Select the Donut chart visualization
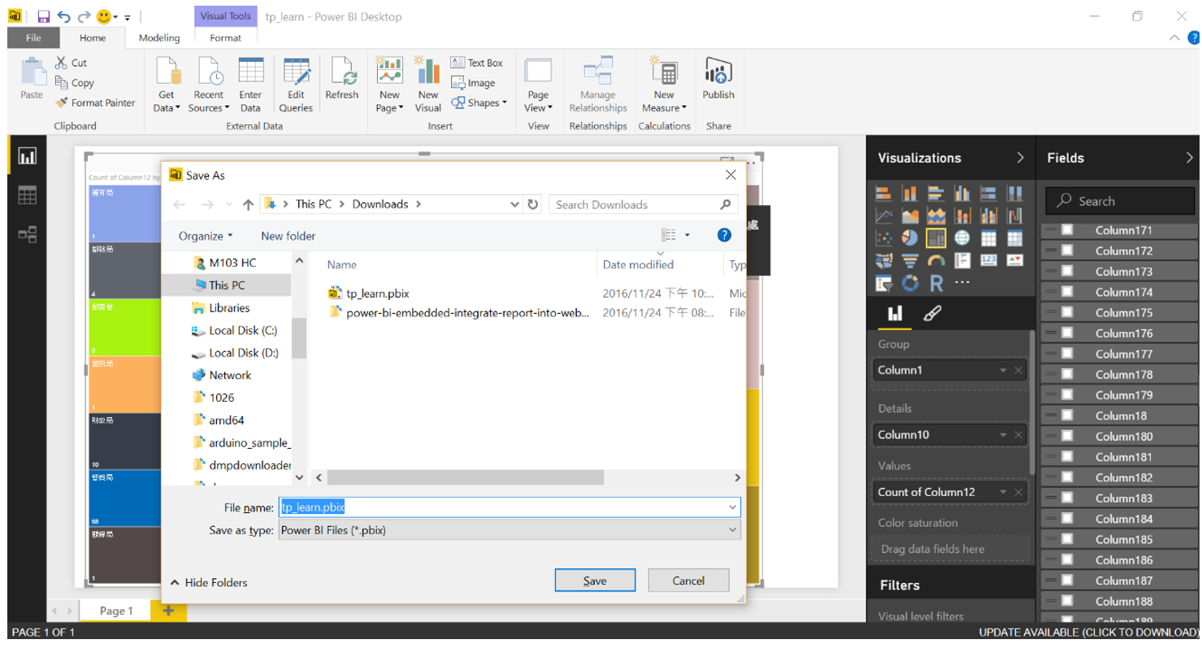1202x657 pixels. point(909,283)
